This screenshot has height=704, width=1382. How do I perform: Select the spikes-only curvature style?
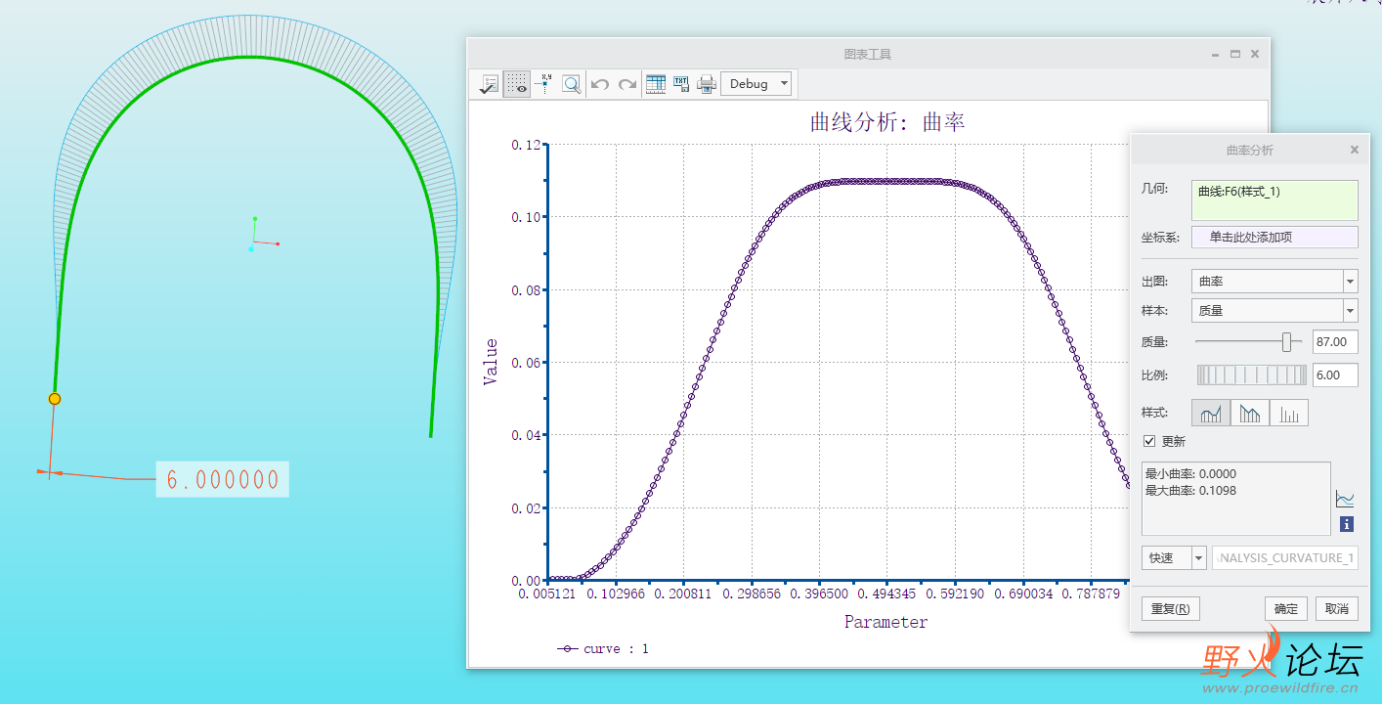click(x=1289, y=413)
